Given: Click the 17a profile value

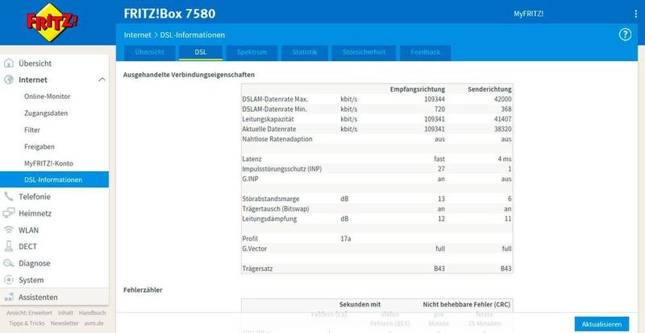Looking at the screenshot, I should tap(346, 239).
